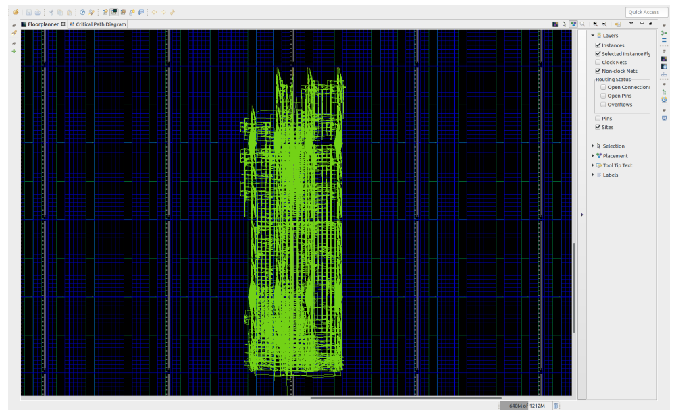Image resolution: width=699 pixels, height=419 pixels.
Task: Activate the zoom out magnifier tool
Action: [x=603, y=24]
